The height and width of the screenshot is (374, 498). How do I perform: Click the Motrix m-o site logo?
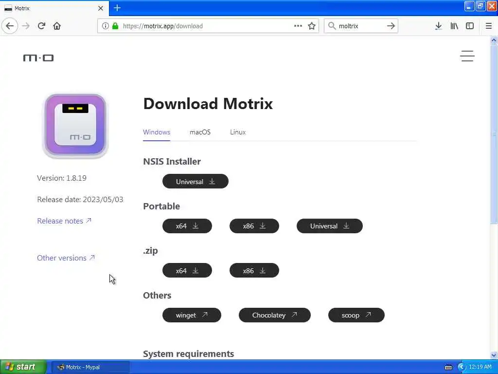(38, 57)
